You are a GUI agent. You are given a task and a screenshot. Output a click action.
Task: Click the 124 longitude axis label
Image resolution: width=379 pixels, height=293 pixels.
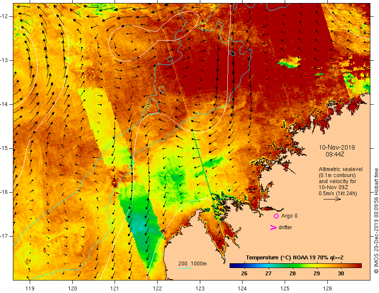pyautogui.click(x=242, y=288)
